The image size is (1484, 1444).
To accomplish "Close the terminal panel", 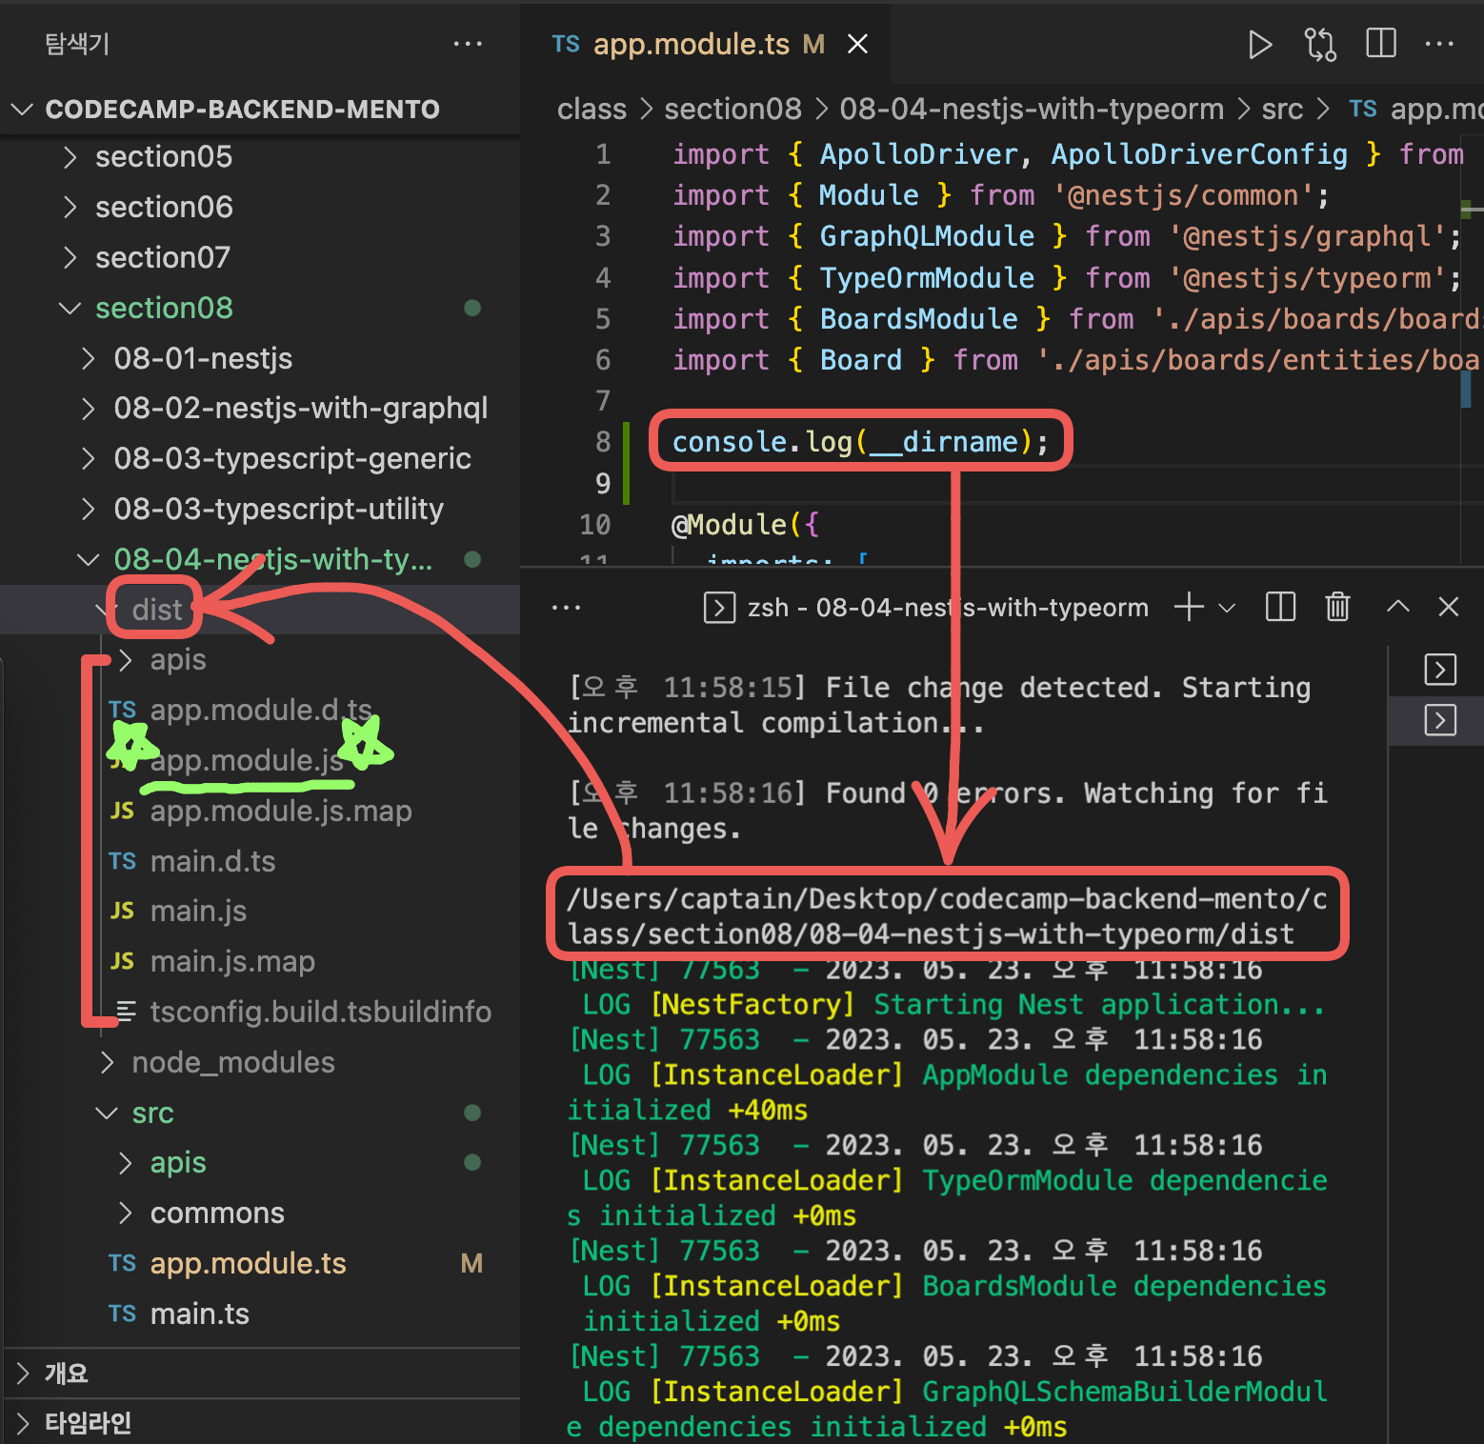I will coord(1449,607).
